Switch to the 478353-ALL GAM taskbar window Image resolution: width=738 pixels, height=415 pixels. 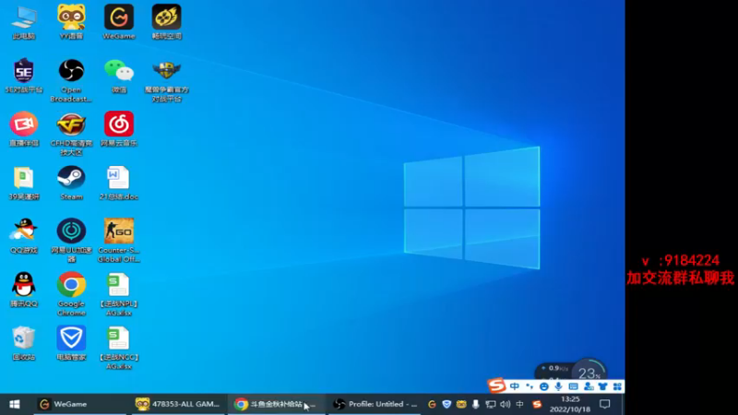[178, 404]
